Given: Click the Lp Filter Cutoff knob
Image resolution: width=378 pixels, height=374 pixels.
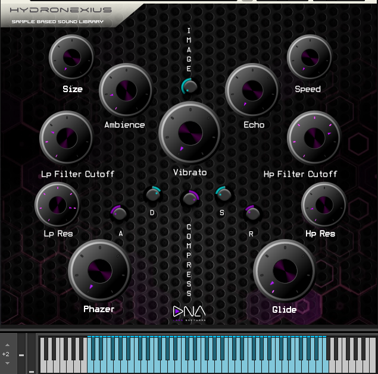Looking at the screenshot, I should 67,138.
